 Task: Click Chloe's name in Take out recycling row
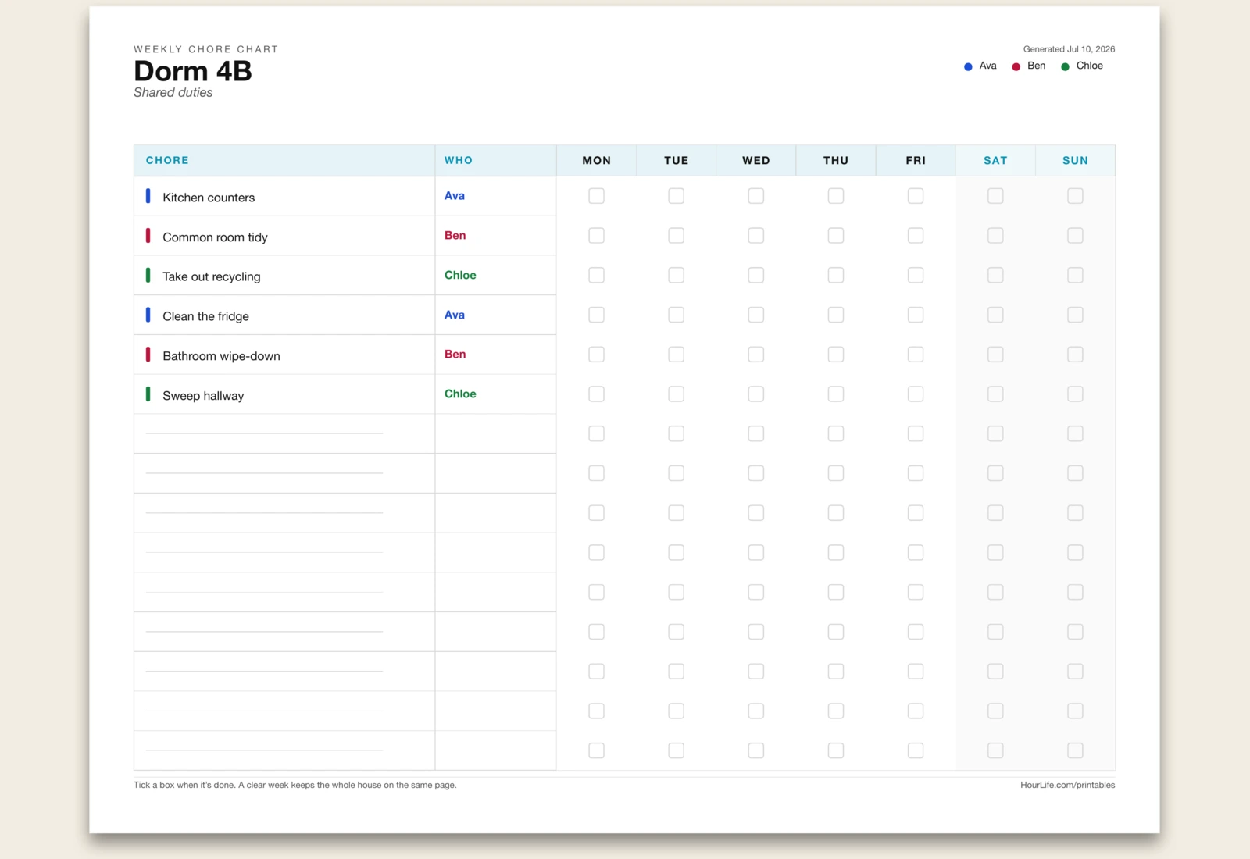[x=460, y=275]
